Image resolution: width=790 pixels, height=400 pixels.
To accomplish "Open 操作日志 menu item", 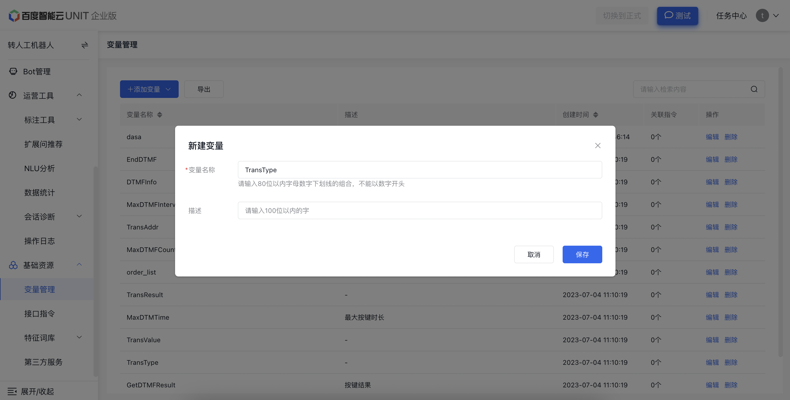I will (39, 241).
